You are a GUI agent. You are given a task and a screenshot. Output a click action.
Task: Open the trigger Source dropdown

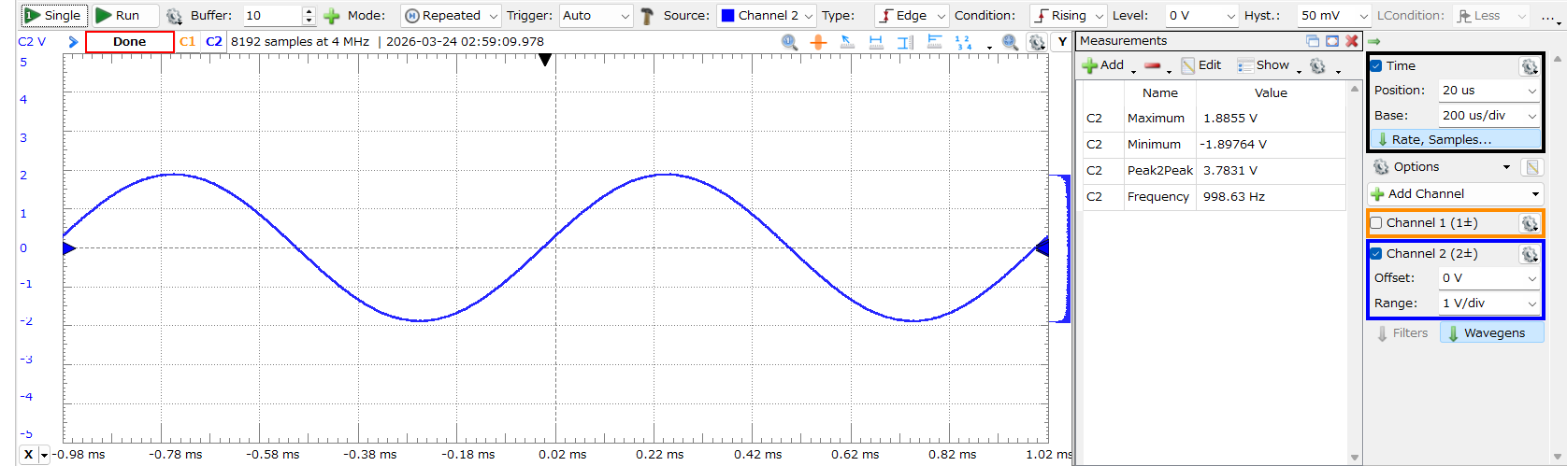767,16
